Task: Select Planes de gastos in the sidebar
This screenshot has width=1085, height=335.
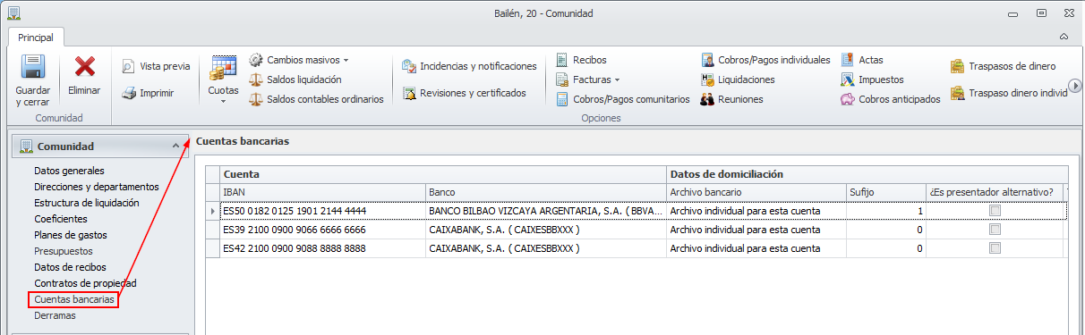Action: tap(70, 235)
